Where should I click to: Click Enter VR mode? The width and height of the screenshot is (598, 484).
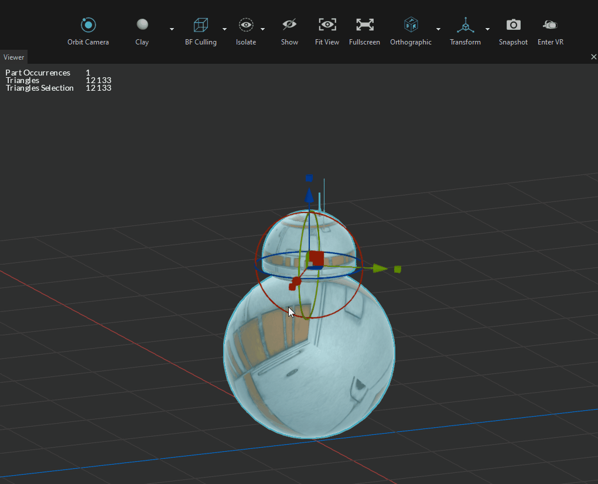click(x=550, y=25)
